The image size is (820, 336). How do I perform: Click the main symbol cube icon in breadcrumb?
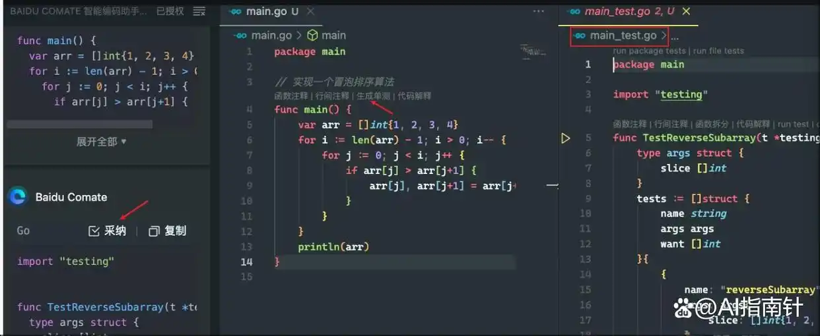pyautogui.click(x=313, y=36)
